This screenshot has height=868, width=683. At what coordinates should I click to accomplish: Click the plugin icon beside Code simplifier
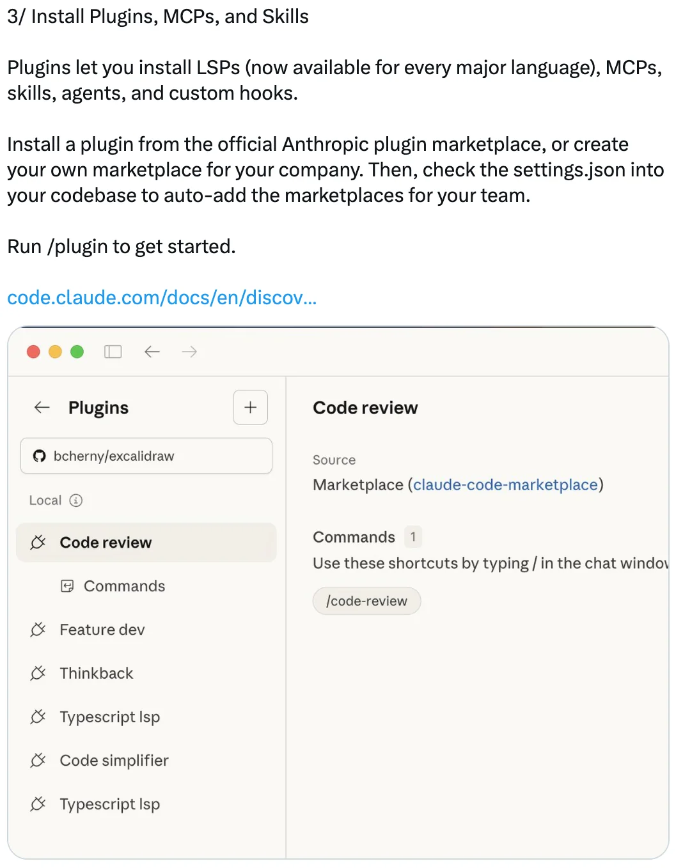click(38, 761)
